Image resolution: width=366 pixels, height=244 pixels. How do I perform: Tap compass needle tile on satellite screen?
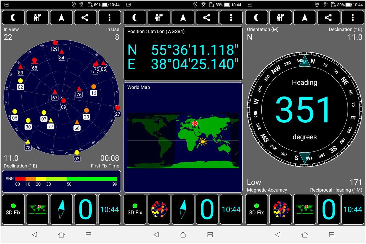(62, 209)
